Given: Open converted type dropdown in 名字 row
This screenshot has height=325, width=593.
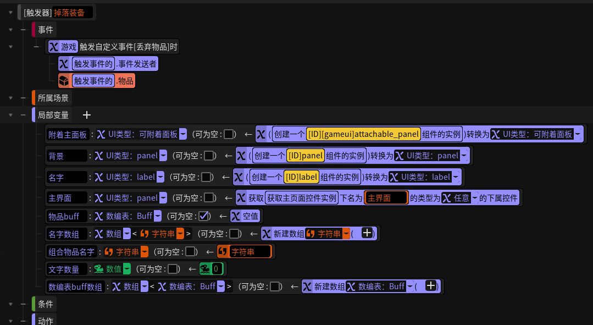Looking at the screenshot, I should [456, 177].
